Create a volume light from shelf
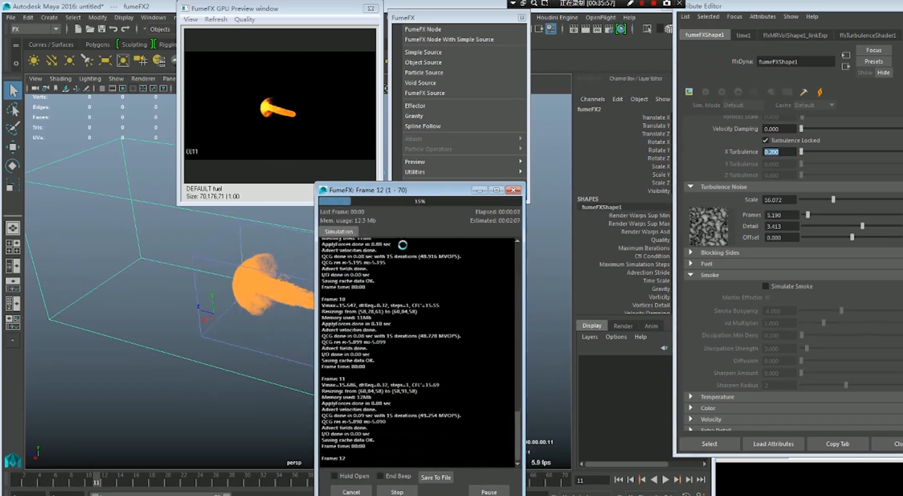Screen dimensions: 903x496 coord(123,60)
